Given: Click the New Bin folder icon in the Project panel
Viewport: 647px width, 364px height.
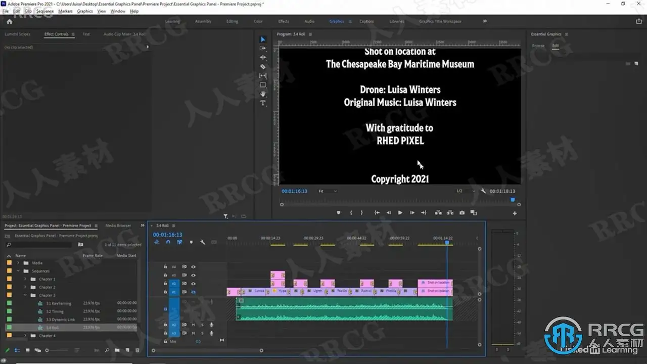Looking at the screenshot, I should point(117,350).
